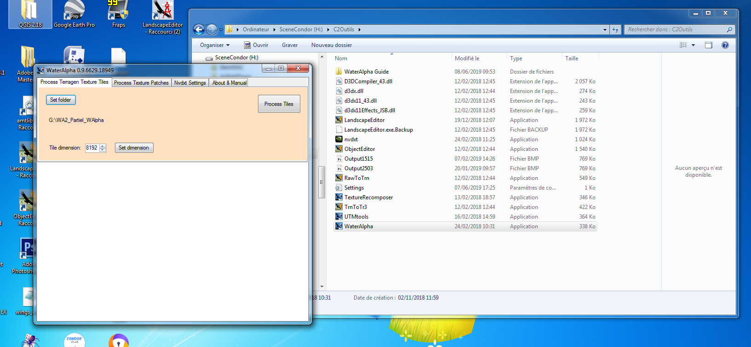
Task: Expand breadcrumb arrow after C2Outils
Action: [x=360, y=29]
